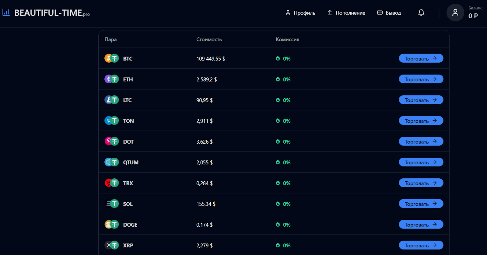487x255 pixels.
Task: Click the BEAUTIFUL-TIME chart logo icon
Action: 6,12
